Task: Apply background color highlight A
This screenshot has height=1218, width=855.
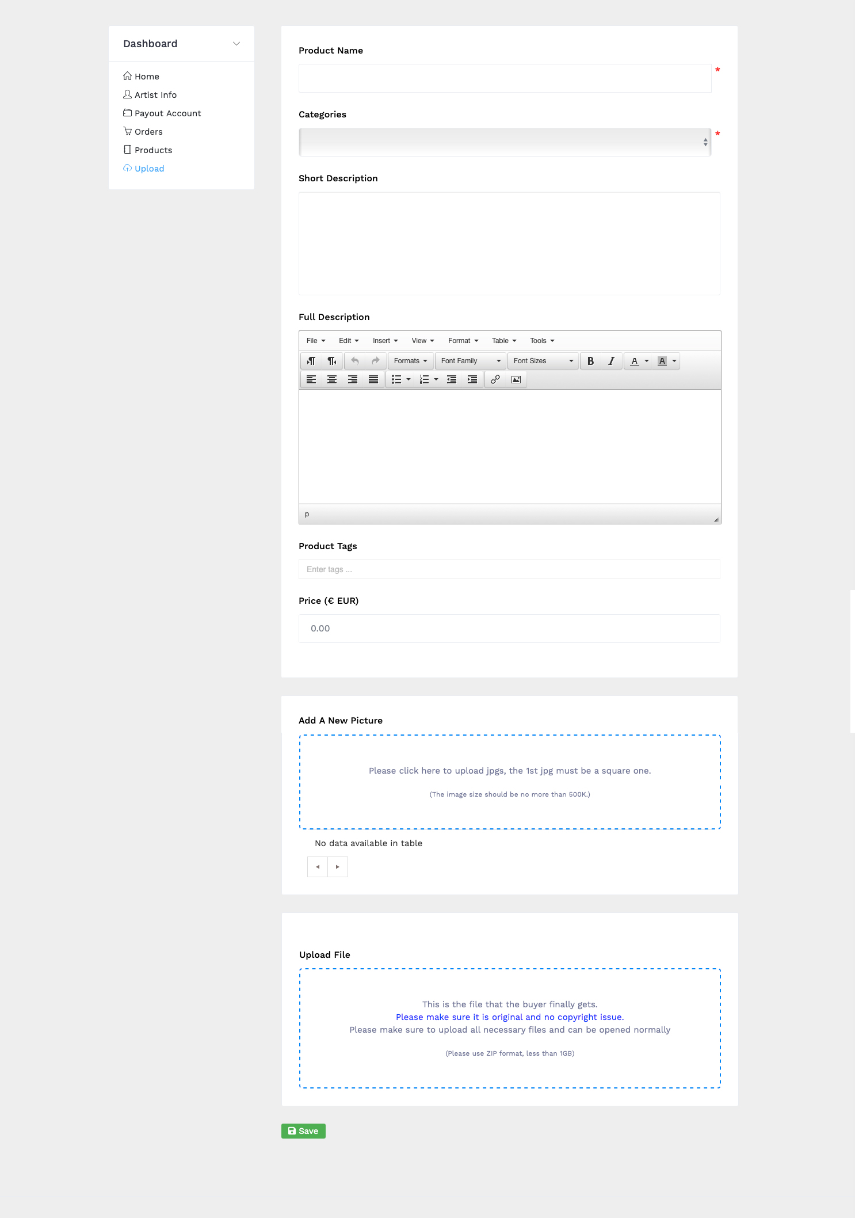Action: pos(662,361)
